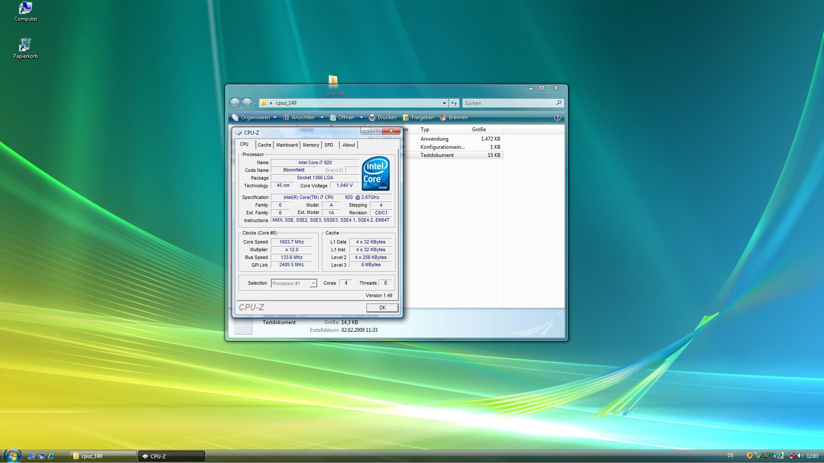Click the Show Desktop quick launch icon

point(31,456)
